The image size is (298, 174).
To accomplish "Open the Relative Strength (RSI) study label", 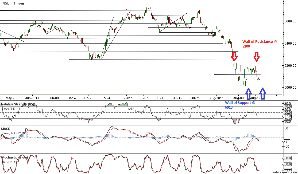I will [18, 104].
